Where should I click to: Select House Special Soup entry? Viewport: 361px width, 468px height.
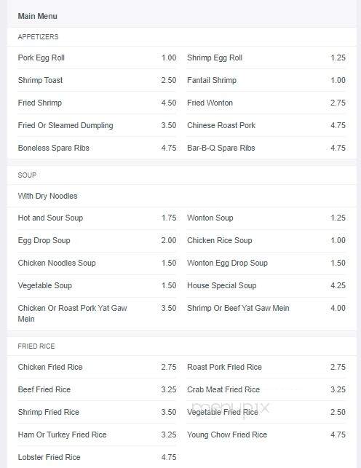222,285
